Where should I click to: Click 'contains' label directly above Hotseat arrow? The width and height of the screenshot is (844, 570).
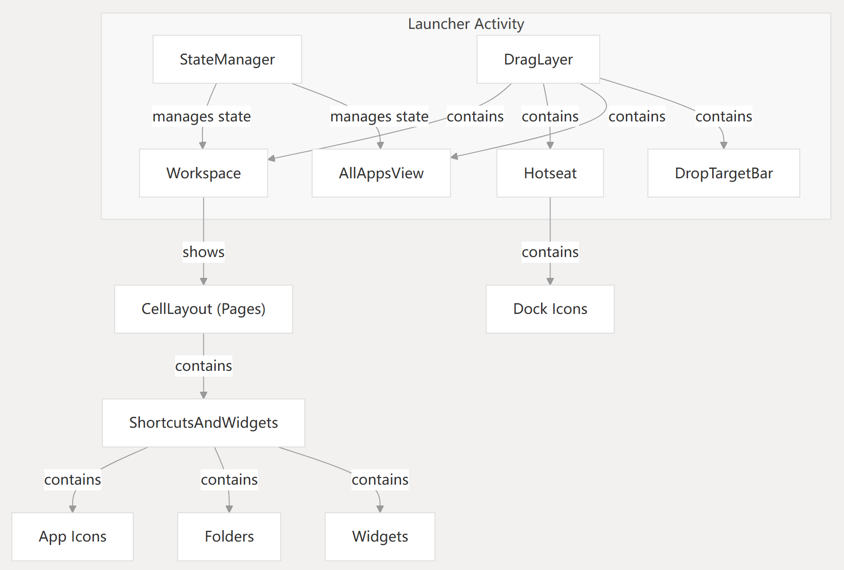[550, 116]
